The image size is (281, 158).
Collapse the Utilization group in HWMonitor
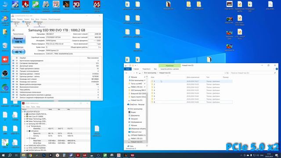[x=27, y=131]
